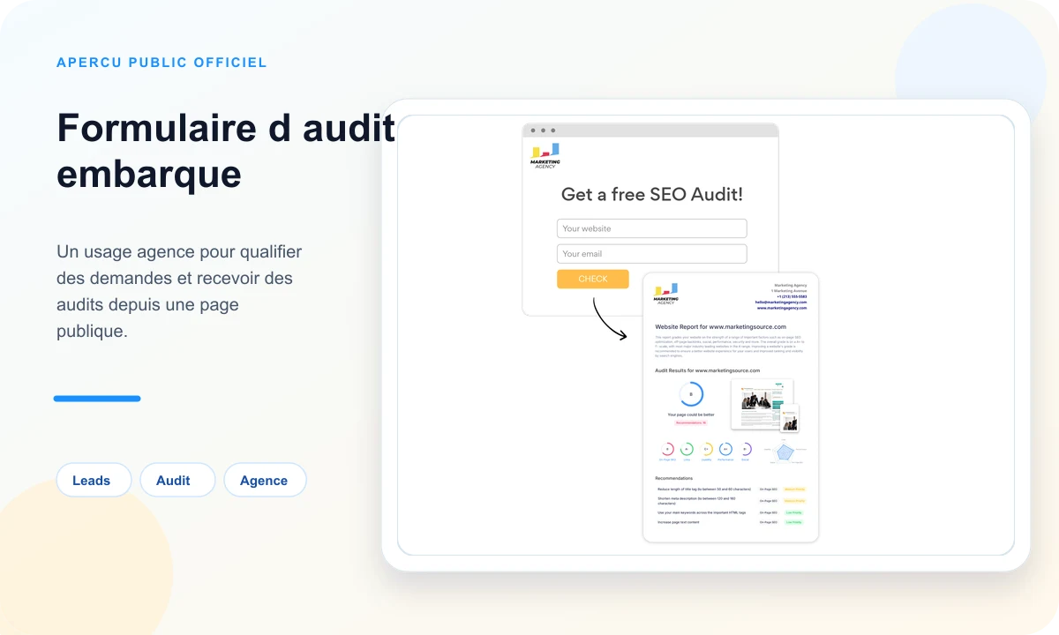Screen dimensions: 1059x635
Task: Click the "Shorten meta description" recommendation
Action: pos(698,500)
